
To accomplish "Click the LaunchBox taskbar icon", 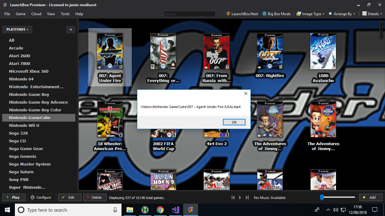I will [191, 210].
